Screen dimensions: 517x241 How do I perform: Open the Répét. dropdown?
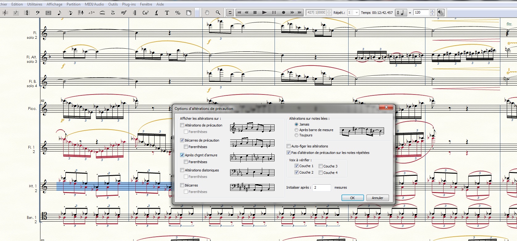tap(357, 13)
